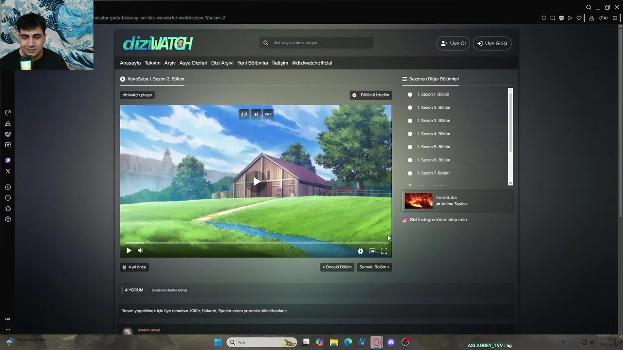Open KonoSuba Anime Sayfası thumbnail card
Image resolution: width=623 pixels, height=350 pixels.
pos(458,201)
